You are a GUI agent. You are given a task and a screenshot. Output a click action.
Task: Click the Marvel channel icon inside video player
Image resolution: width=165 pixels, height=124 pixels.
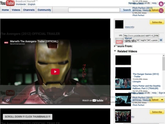pyautogui.click(x=6, y=43)
